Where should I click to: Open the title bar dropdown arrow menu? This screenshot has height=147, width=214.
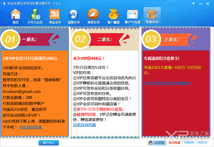pos(193,4)
